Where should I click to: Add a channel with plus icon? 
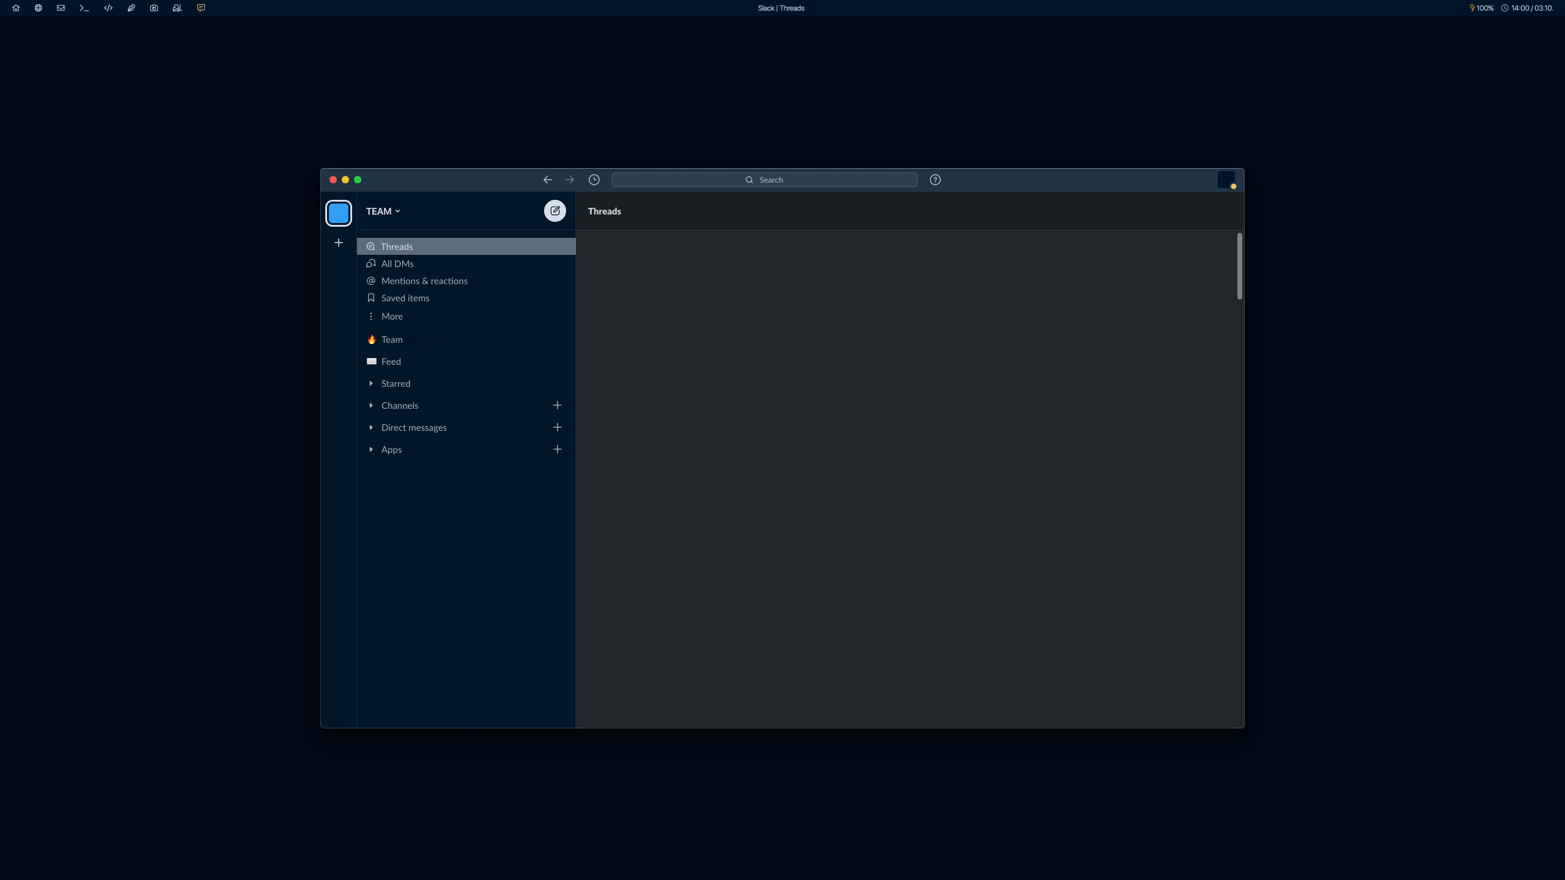pos(557,405)
